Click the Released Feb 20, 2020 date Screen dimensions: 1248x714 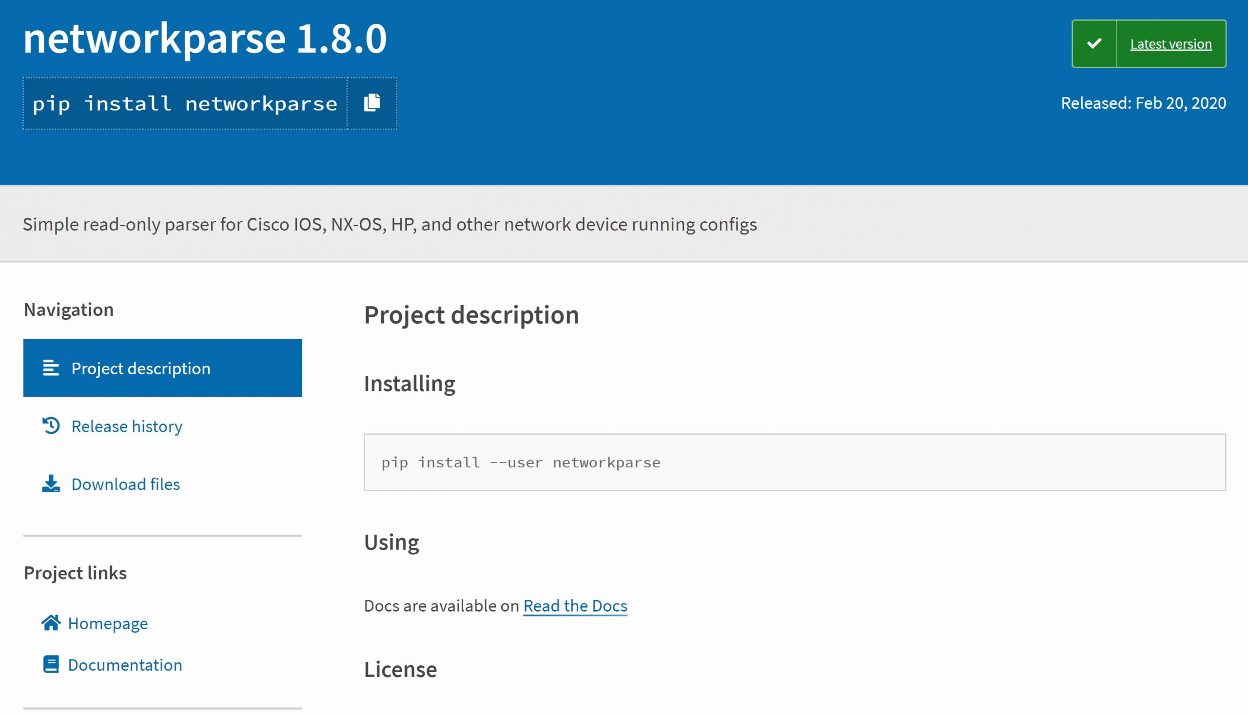tap(1143, 103)
